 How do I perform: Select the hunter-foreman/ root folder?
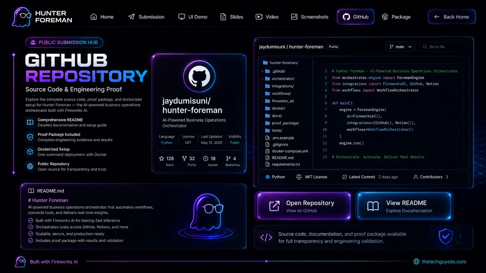pyautogui.click(x=280, y=63)
